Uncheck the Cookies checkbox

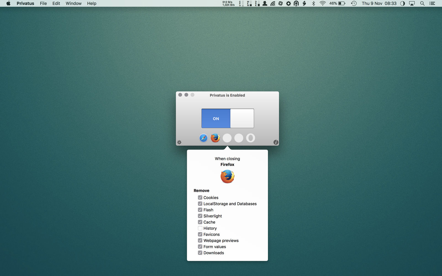tap(200, 198)
